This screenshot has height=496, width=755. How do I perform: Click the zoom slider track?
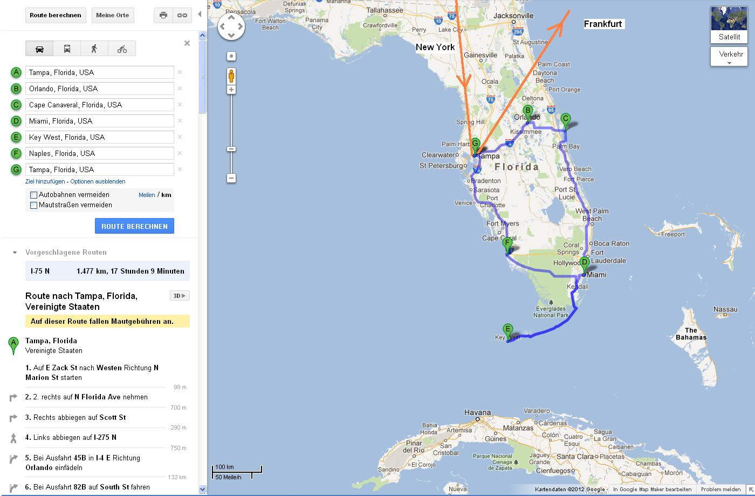tap(231, 134)
